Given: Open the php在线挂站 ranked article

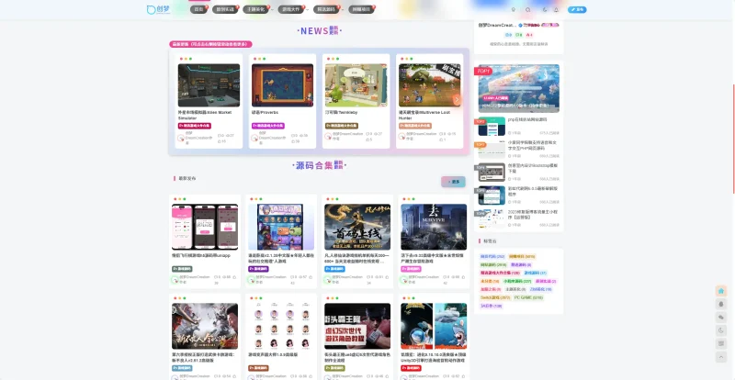Looking at the screenshot, I should point(526,119).
